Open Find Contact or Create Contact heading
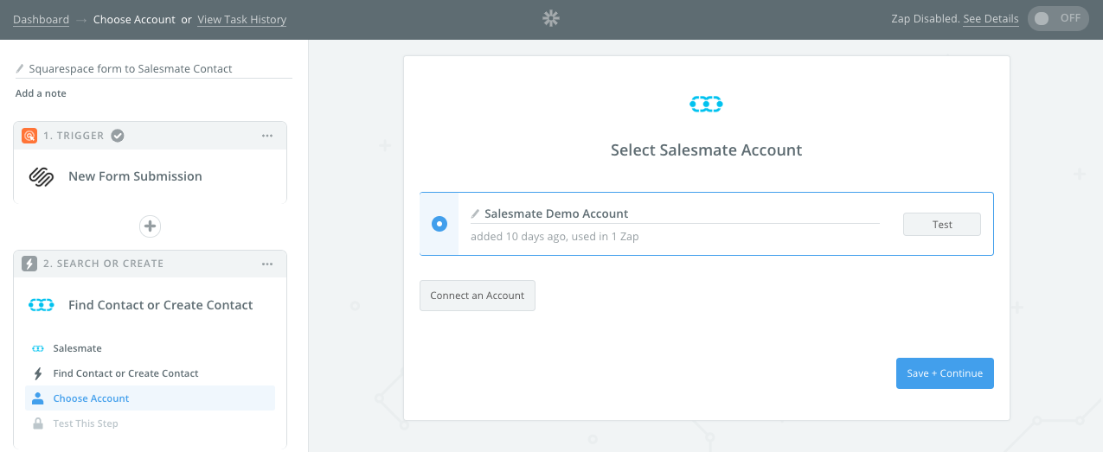This screenshot has height=452, width=1103. tap(161, 305)
